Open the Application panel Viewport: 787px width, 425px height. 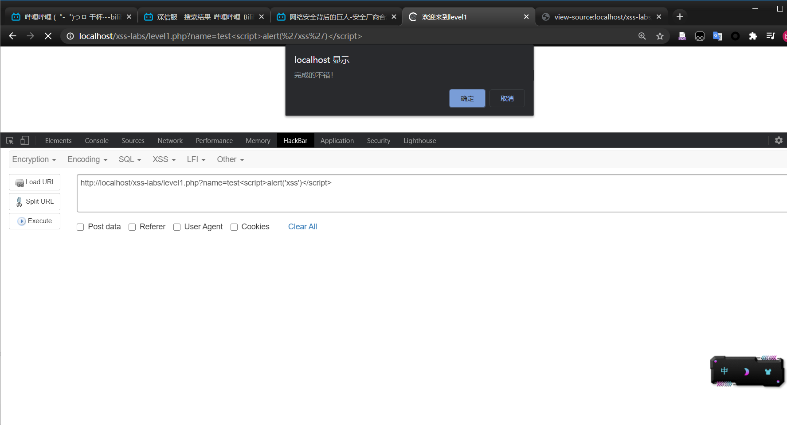click(337, 141)
